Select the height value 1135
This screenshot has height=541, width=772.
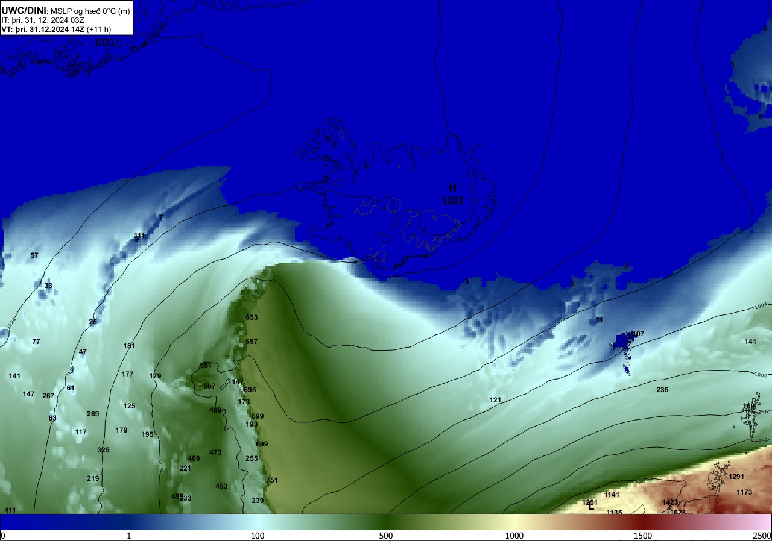[x=614, y=512]
